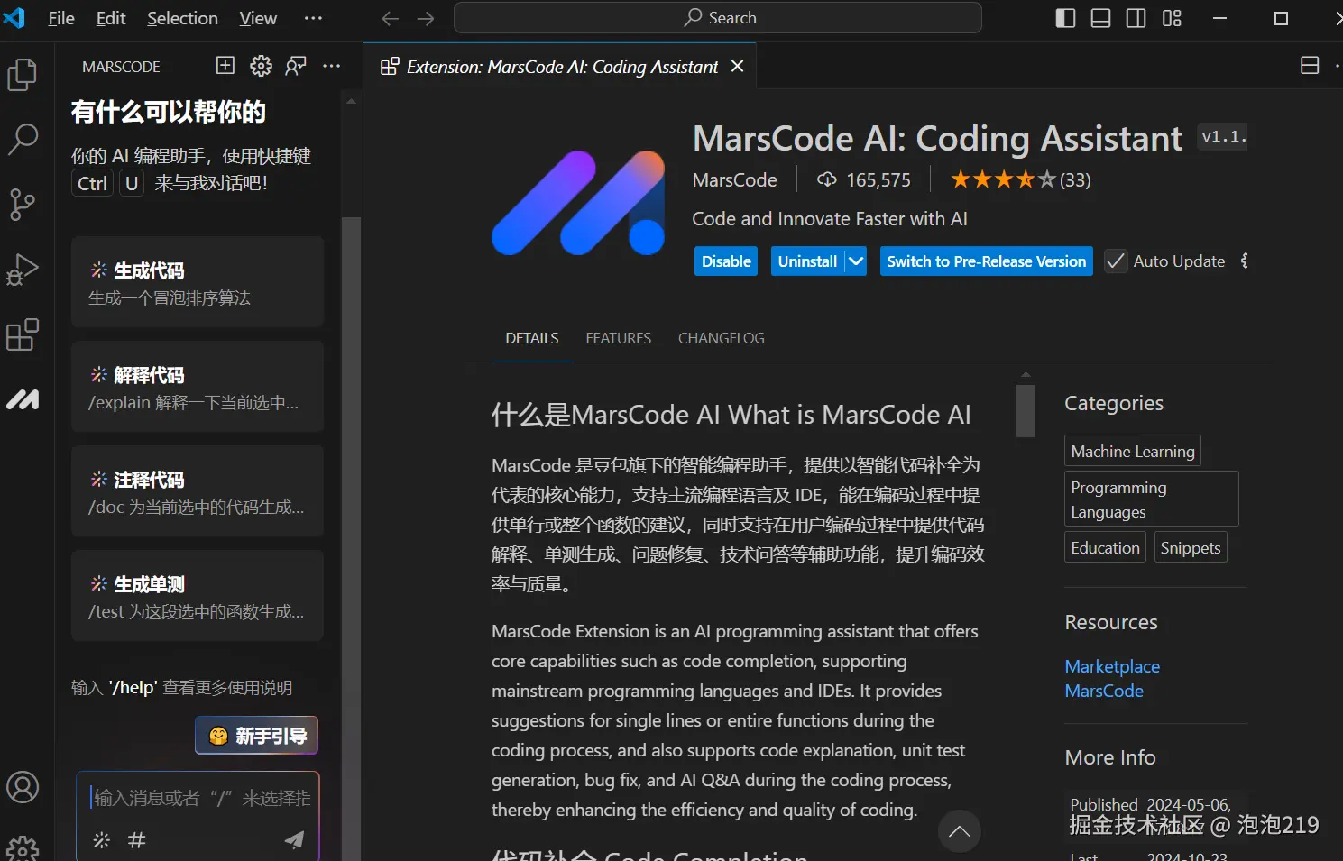Open the Search view in activity bar
The width and height of the screenshot is (1343, 861).
click(23, 139)
